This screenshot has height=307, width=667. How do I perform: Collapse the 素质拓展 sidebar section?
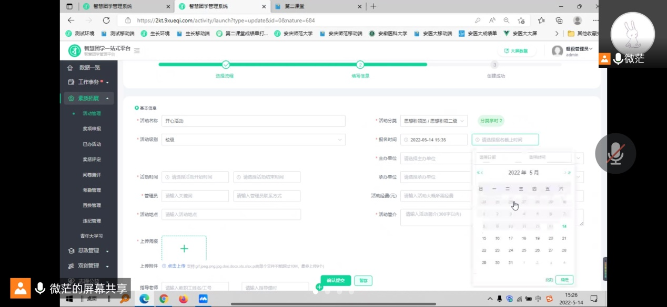88,98
